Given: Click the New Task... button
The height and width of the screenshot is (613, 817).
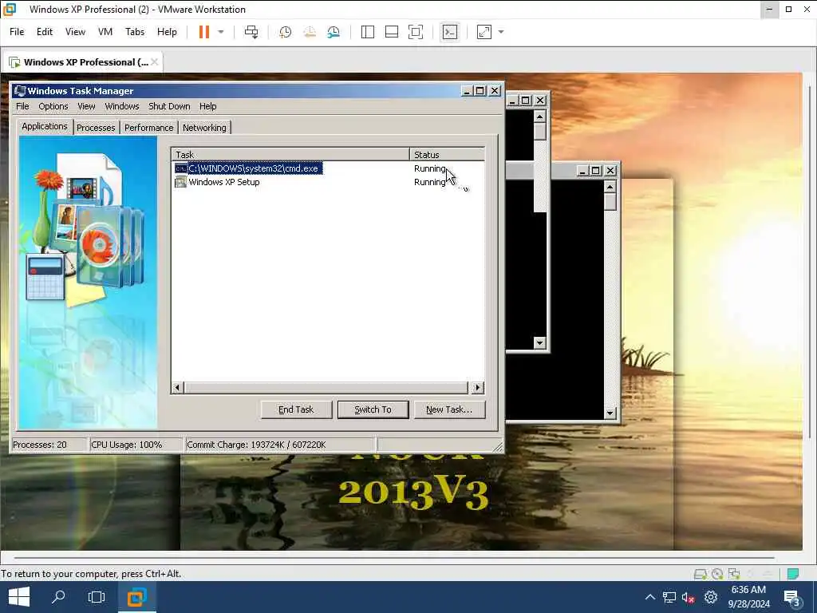Looking at the screenshot, I should (x=449, y=409).
